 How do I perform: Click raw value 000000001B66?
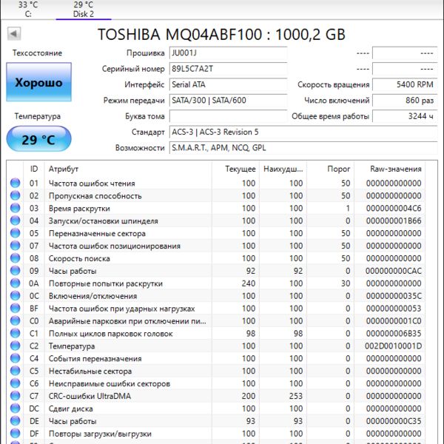[x=394, y=221]
